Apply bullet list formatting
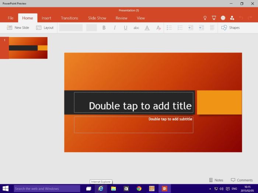Image resolution: width=258 pixels, height=193 pixels. point(169,28)
